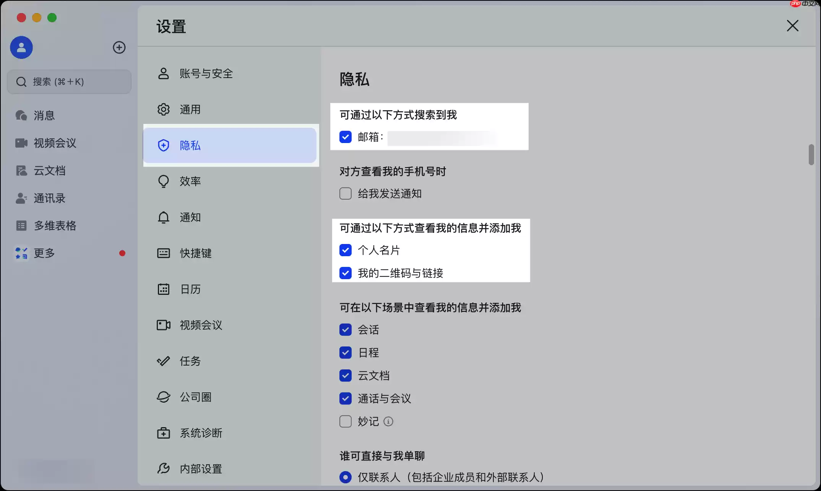Screen dimensions: 821x491
Task: Click the efficiency lightbulb icon
Action: coord(164,181)
